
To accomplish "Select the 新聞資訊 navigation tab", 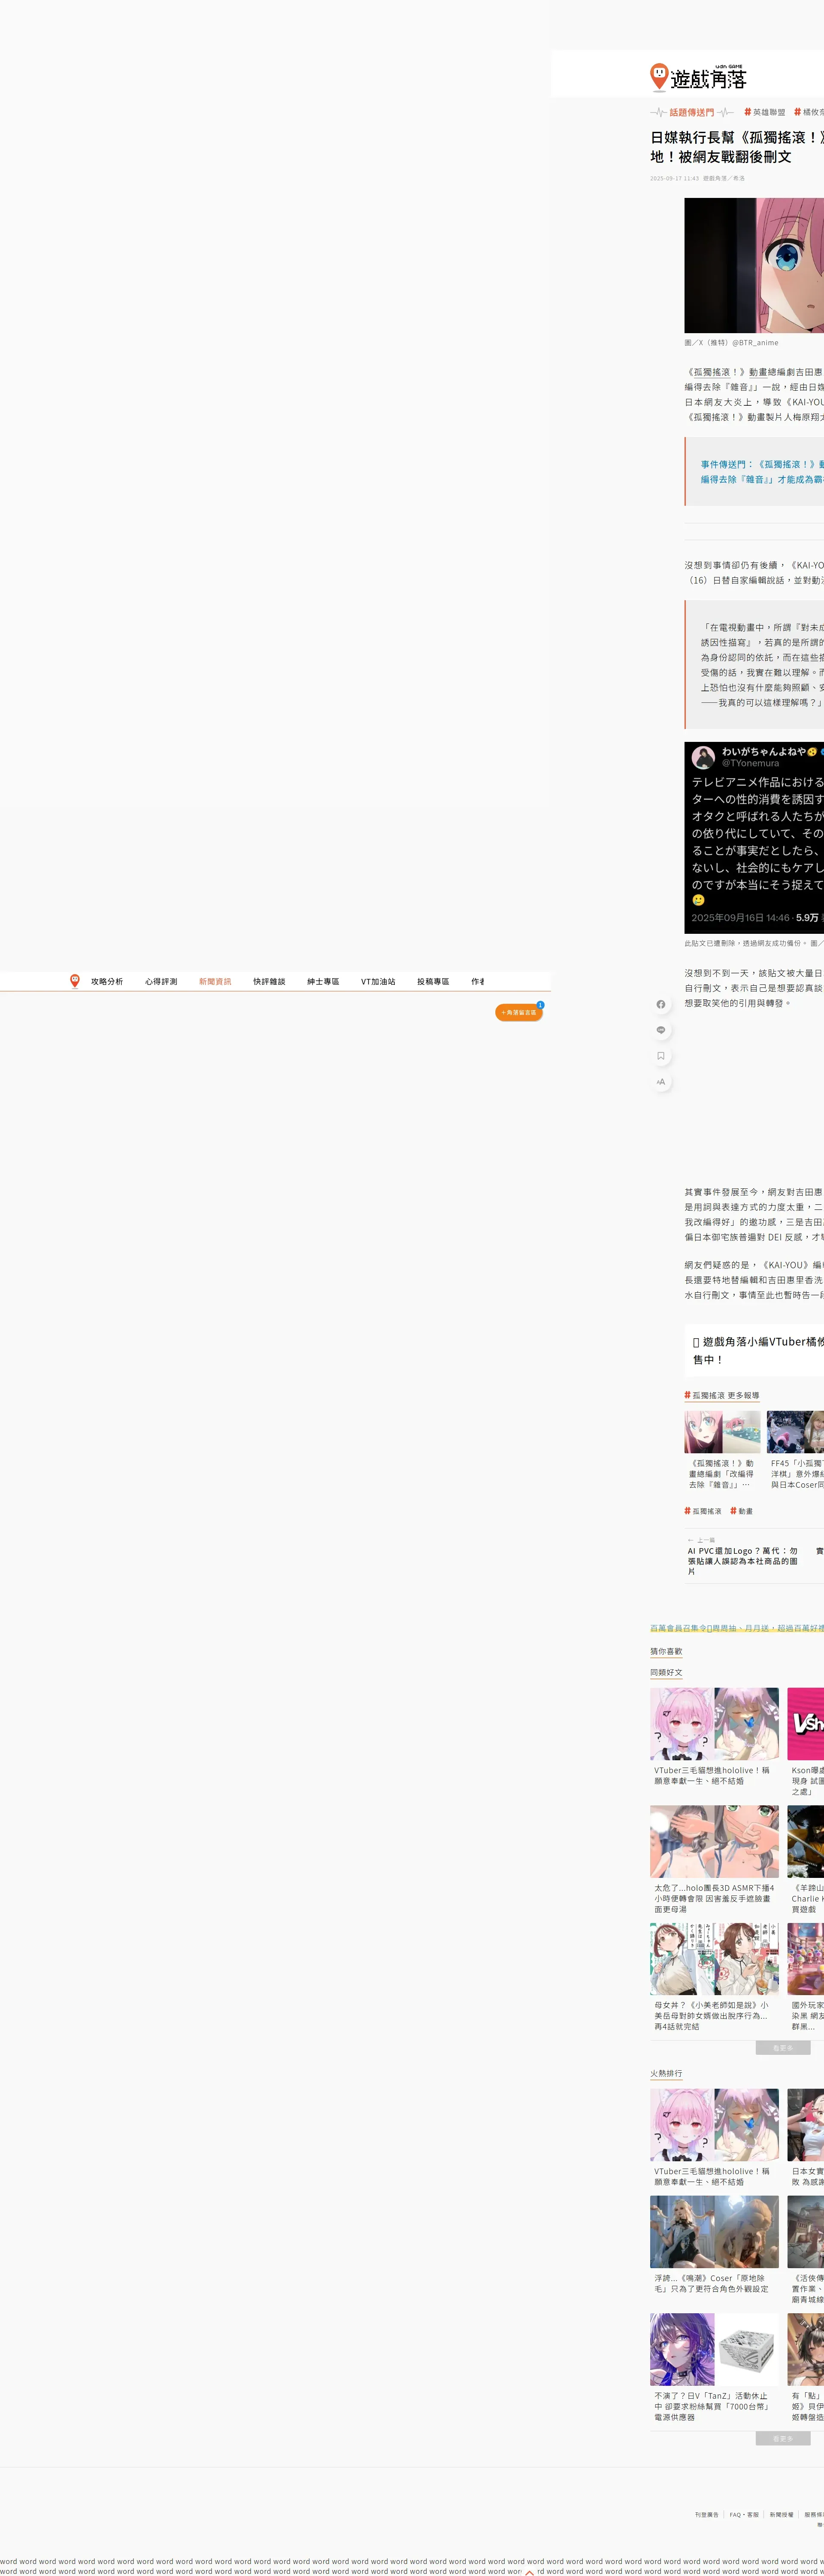I will point(215,982).
